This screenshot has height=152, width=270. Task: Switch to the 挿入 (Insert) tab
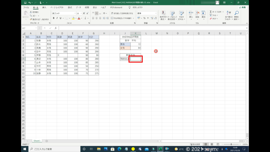coord(44,8)
